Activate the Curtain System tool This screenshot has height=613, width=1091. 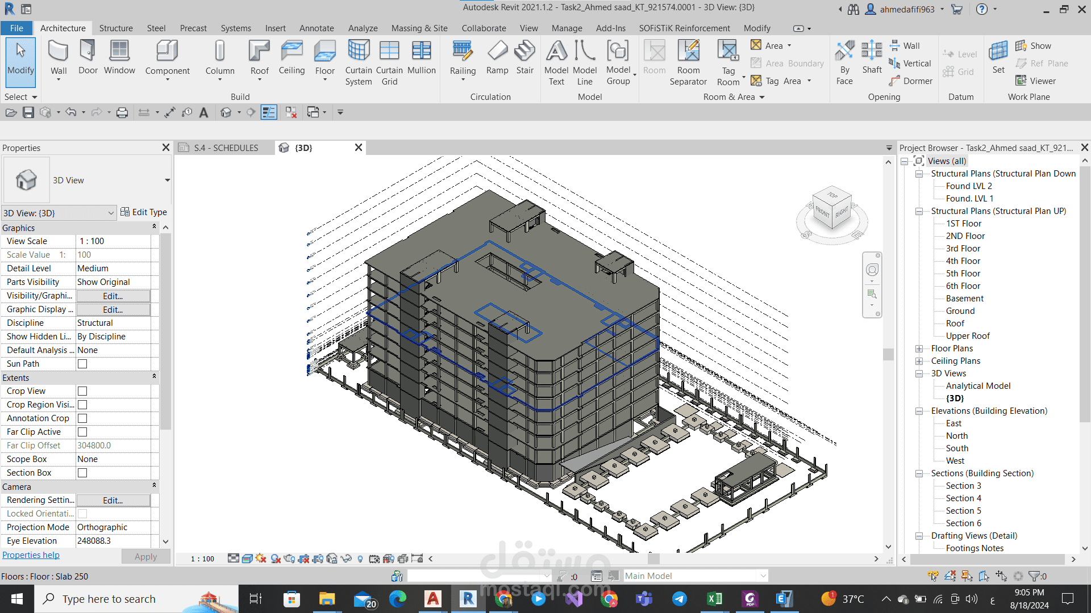click(x=358, y=61)
